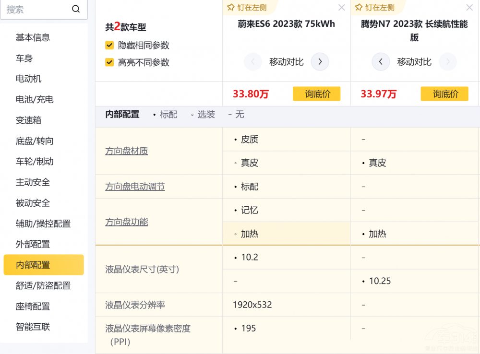This screenshot has height=354, width=480.
Task: Toggle 隐藏相同参数 checkbox
Action: pos(109,46)
